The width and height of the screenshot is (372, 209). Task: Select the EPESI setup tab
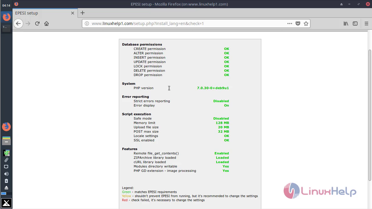coord(45,13)
